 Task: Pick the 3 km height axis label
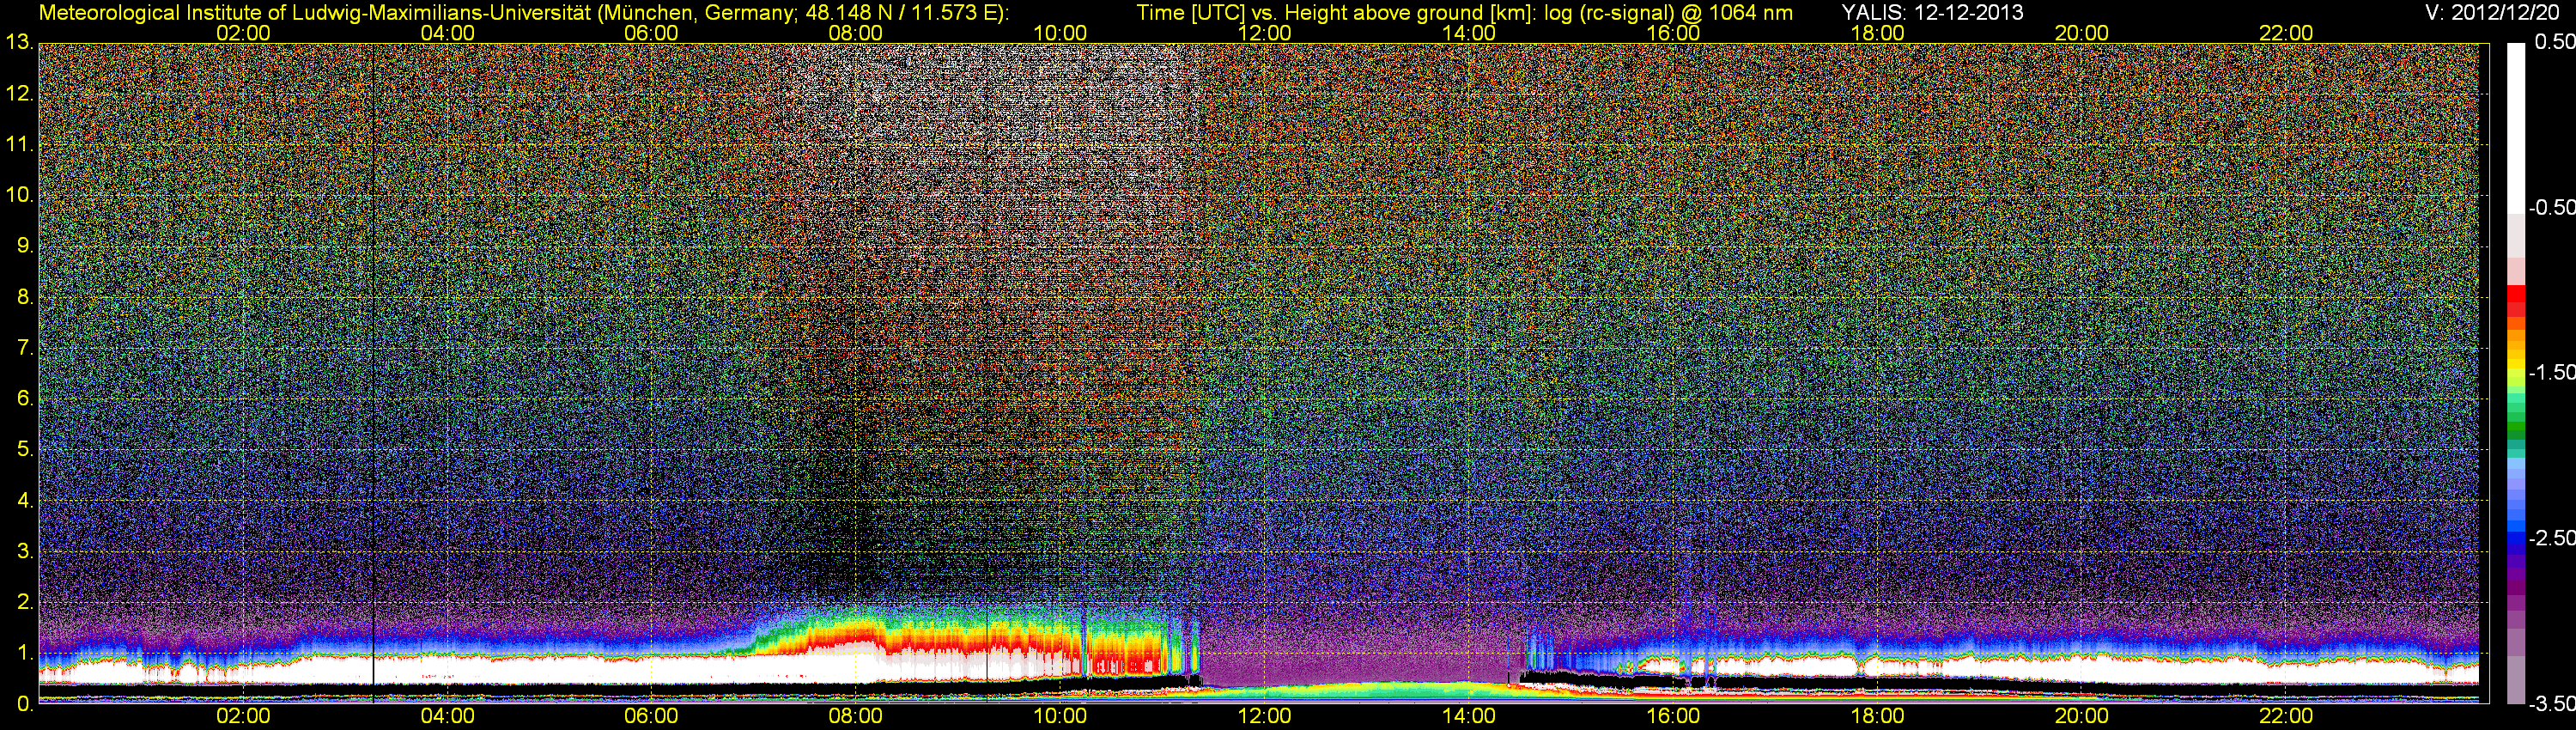point(25,551)
